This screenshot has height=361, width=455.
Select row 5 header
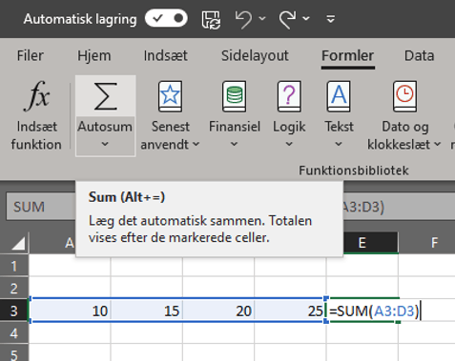(14, 353)
